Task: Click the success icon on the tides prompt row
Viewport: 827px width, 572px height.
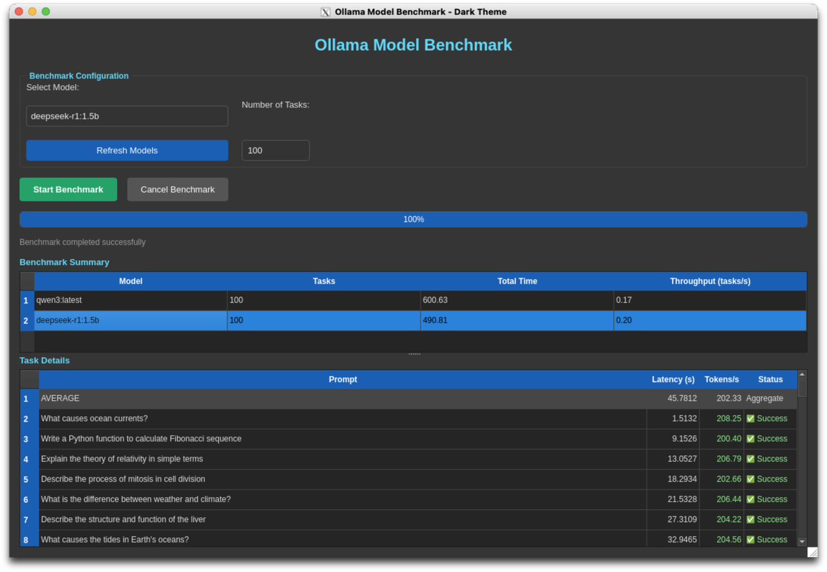Action: (750, 539)
